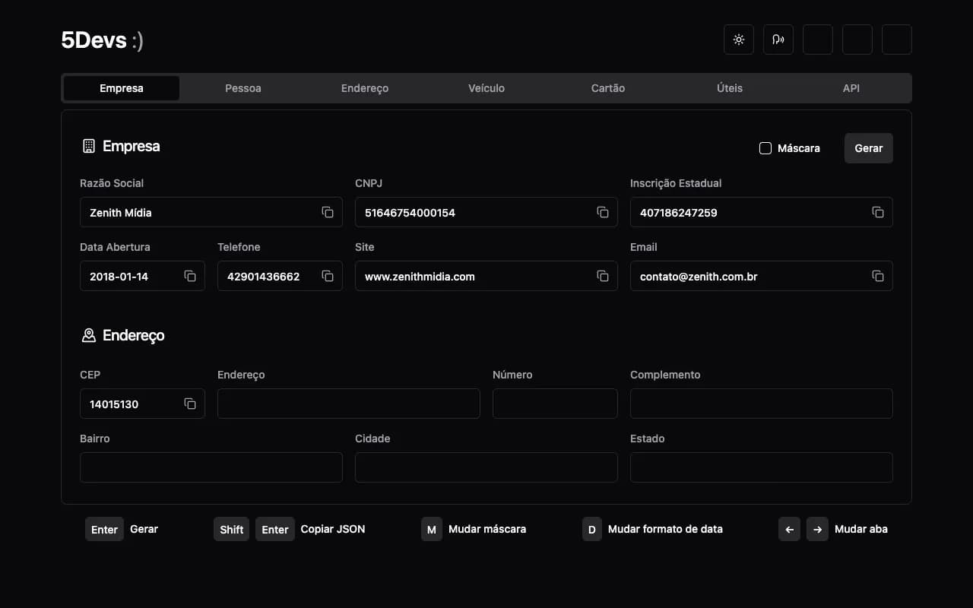This screenshot has width=973, height=608.
Task: Click the Número input field
Action: click(x=555, y=404)
